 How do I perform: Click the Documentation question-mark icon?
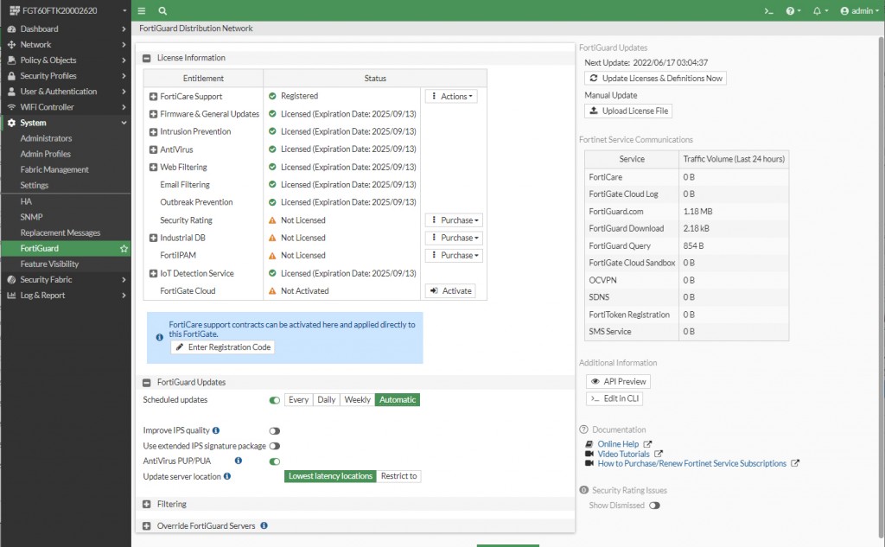[584, 429]
